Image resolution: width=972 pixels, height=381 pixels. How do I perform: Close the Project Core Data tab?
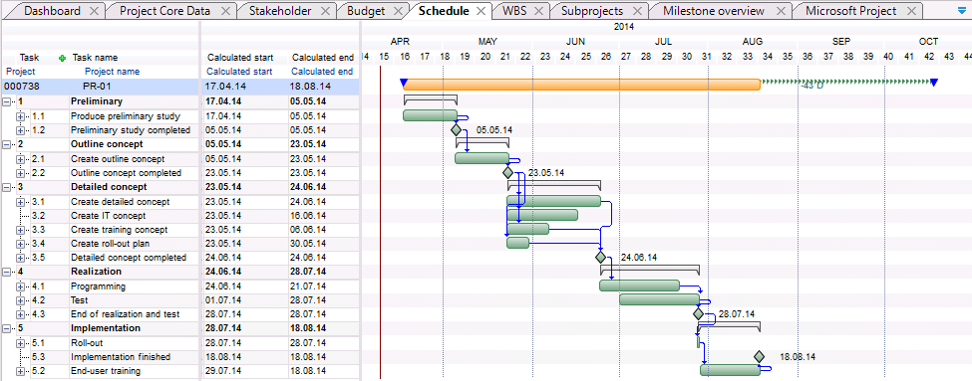[x=225, y=11]
